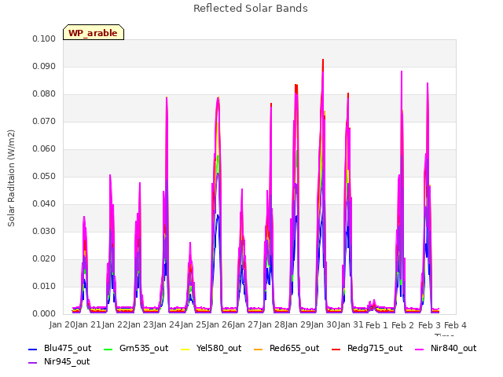The height and width of the screenshot is (377, 503).
Task: Click the WP_arable annotation label
Action: [x=94, y=32]
